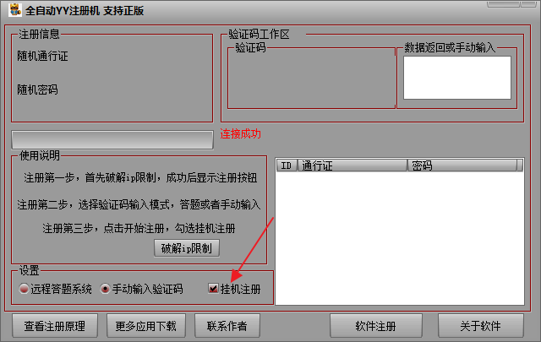This screenshot has width=541, height=342.
Task: Click the app icon in title bar
Action: click(15, 10)
